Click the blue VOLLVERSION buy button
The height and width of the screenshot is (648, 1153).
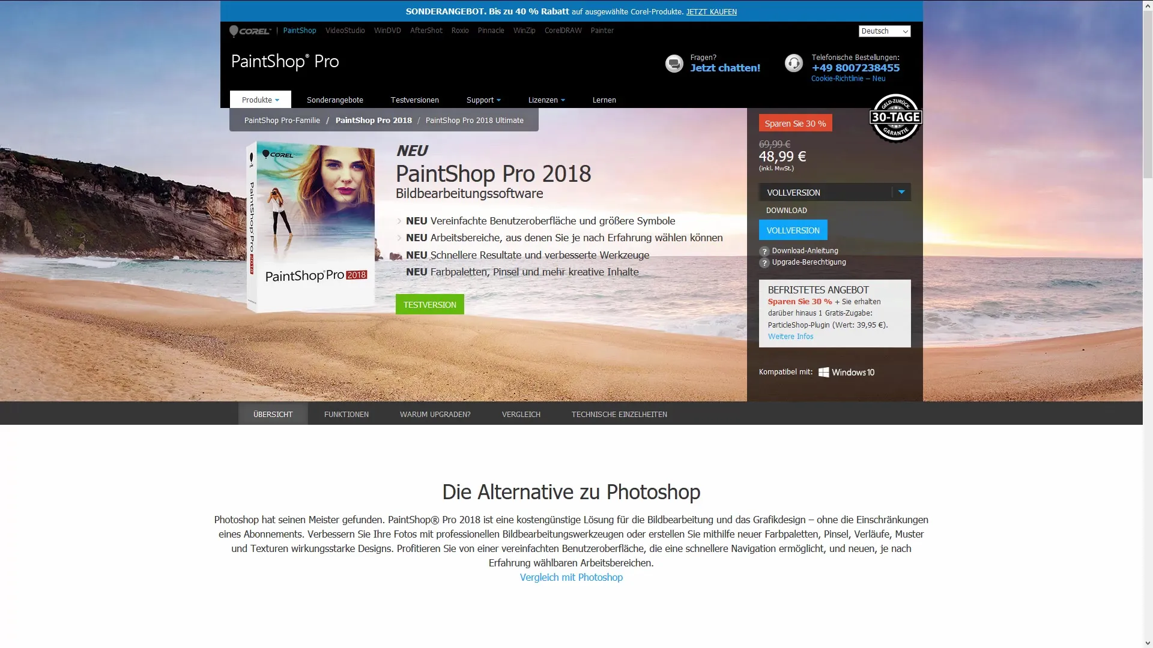pyautogui.click(x=793, y=230)
